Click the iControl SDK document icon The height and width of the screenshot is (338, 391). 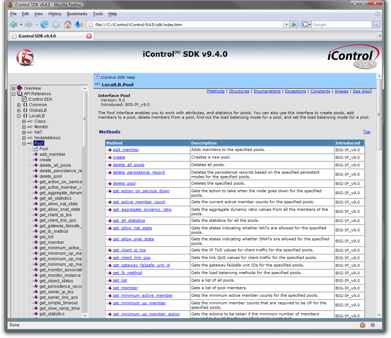coord(24,99)
